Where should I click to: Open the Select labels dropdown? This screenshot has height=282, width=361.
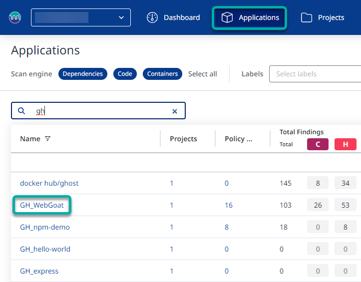pos(315,74)
